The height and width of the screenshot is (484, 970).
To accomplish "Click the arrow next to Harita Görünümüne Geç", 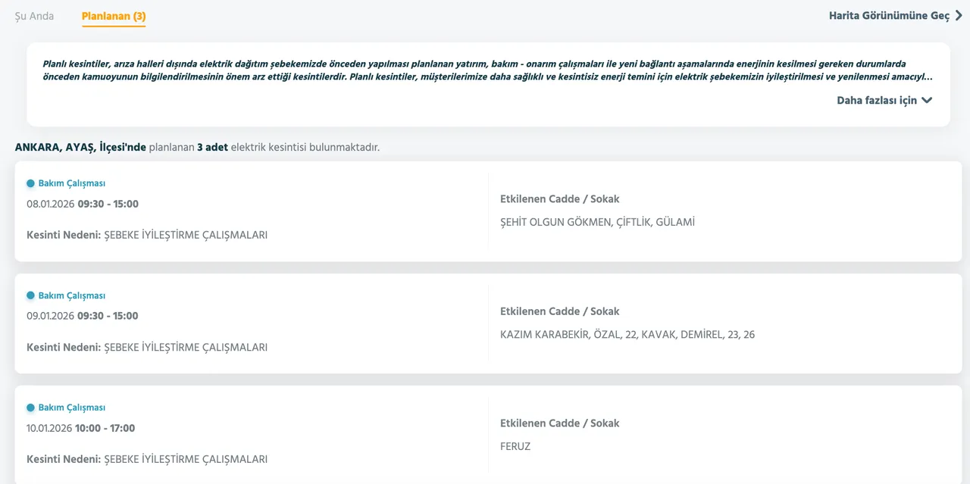I will click(x=959, y=16).
